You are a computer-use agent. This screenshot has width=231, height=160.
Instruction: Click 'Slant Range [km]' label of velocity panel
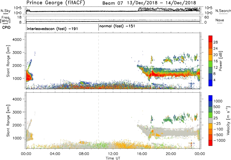pos(8,121)
